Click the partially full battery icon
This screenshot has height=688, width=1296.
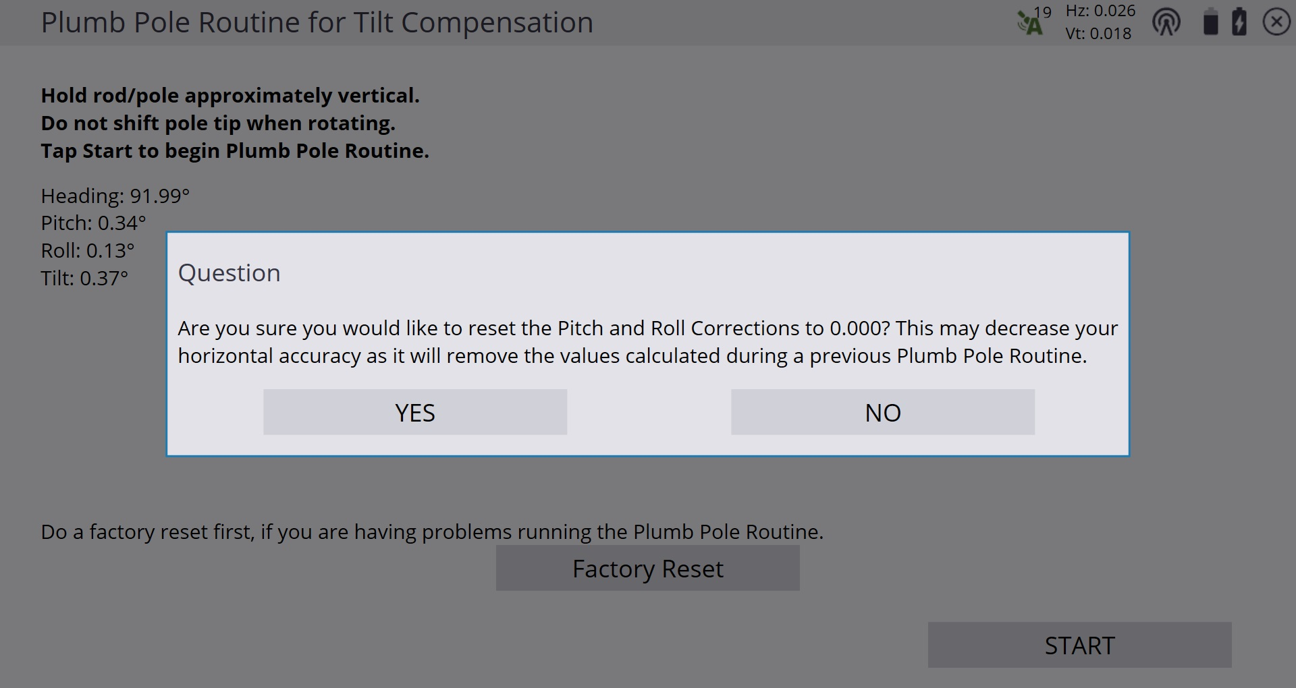(x=1211, y=22)
